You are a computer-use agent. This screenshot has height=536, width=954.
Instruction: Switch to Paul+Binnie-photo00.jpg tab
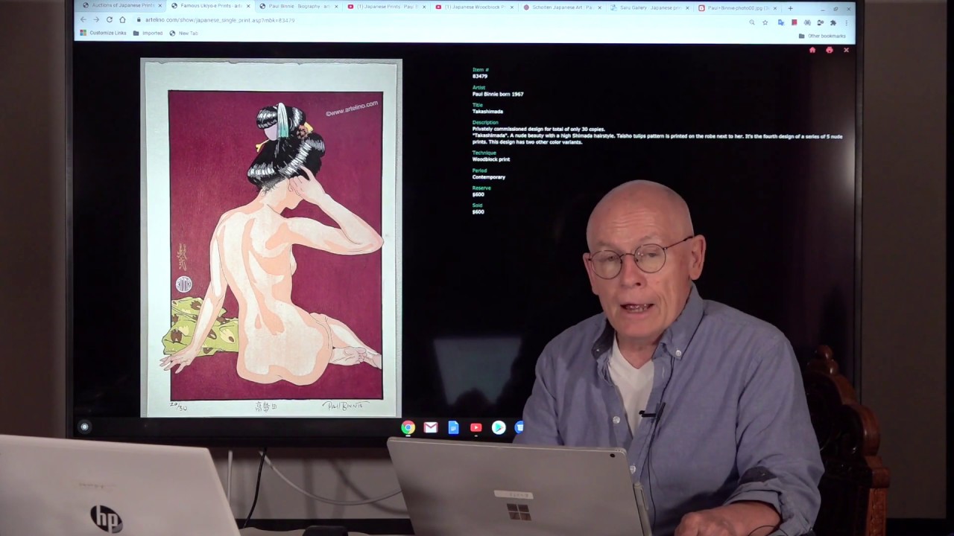(738, 7)
